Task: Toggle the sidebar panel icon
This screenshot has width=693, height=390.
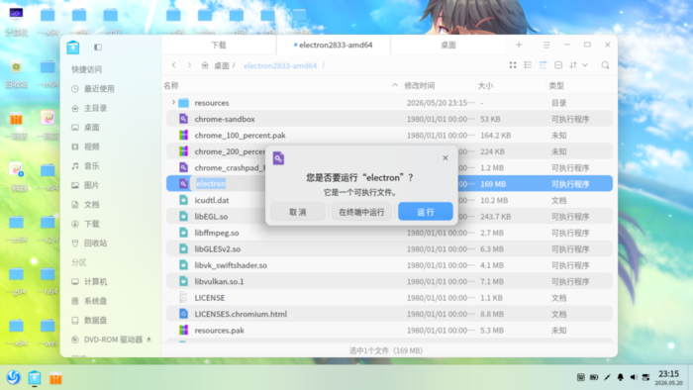Action: click(98, 47)
